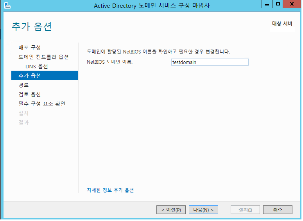The height and width of the screenshot is (221, 303).
Task: Maximize the wizard window
Action: [278, 4]
